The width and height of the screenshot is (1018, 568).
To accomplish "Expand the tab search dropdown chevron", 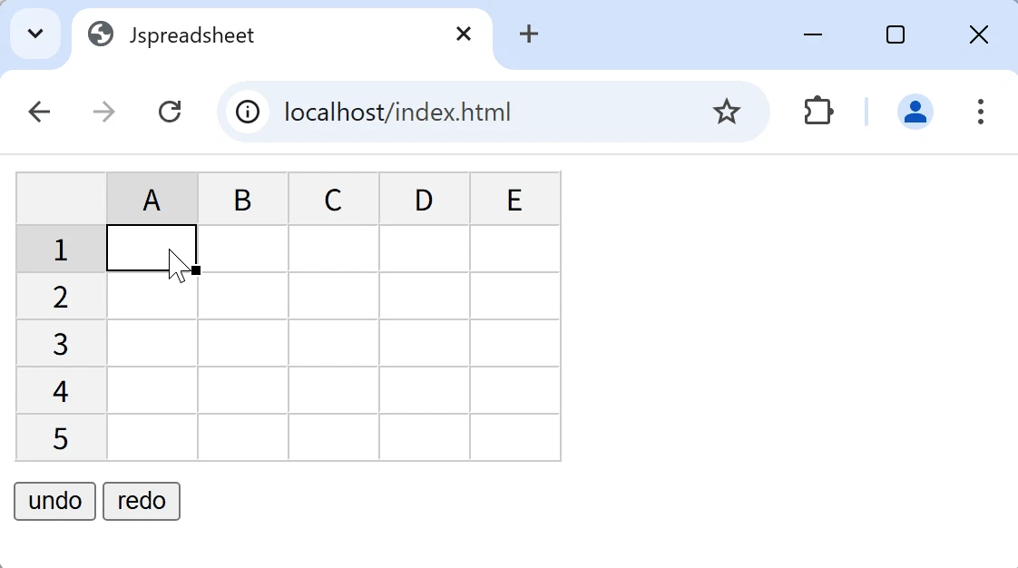I will [35, 34].
